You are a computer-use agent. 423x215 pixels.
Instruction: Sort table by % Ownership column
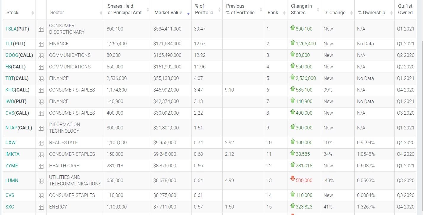(374, 10)
